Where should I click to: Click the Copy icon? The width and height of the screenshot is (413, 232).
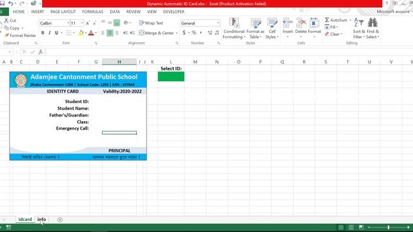coord(6,28)
